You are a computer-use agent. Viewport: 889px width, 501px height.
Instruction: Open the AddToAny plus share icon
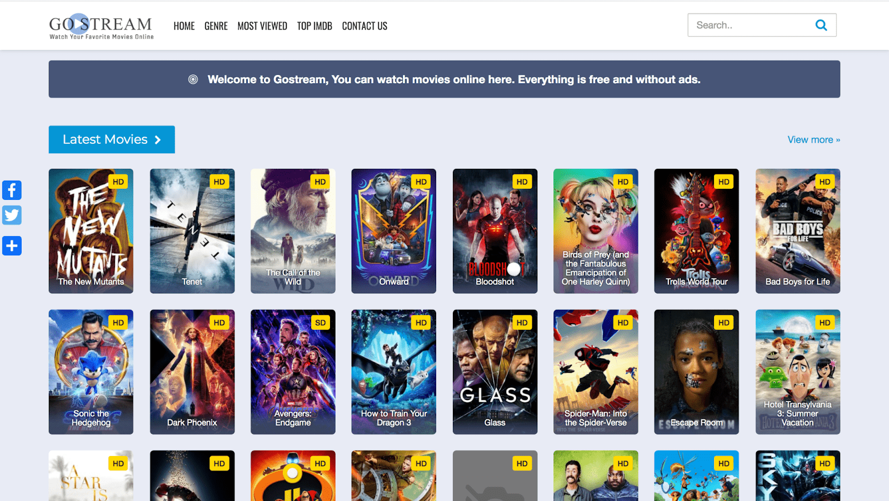(x=12, y=246)
